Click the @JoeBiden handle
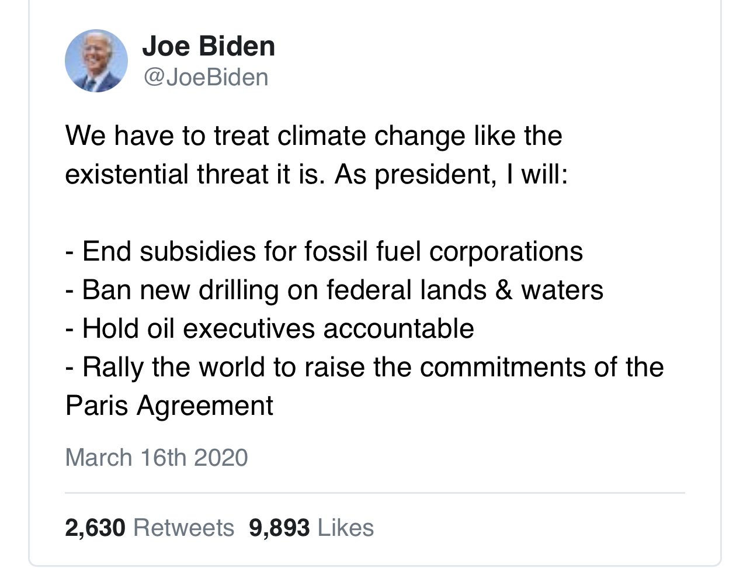750x568 pixels. coord(206,77)
